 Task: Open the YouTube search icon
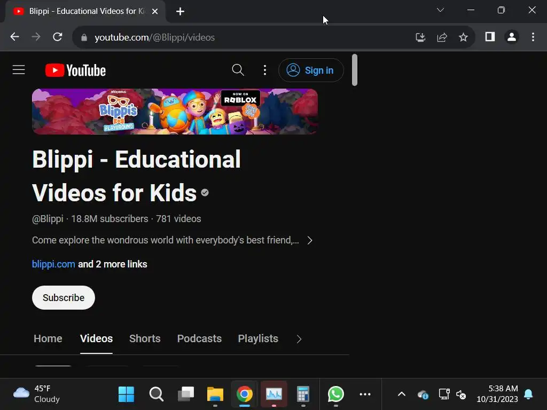(238, 70)
